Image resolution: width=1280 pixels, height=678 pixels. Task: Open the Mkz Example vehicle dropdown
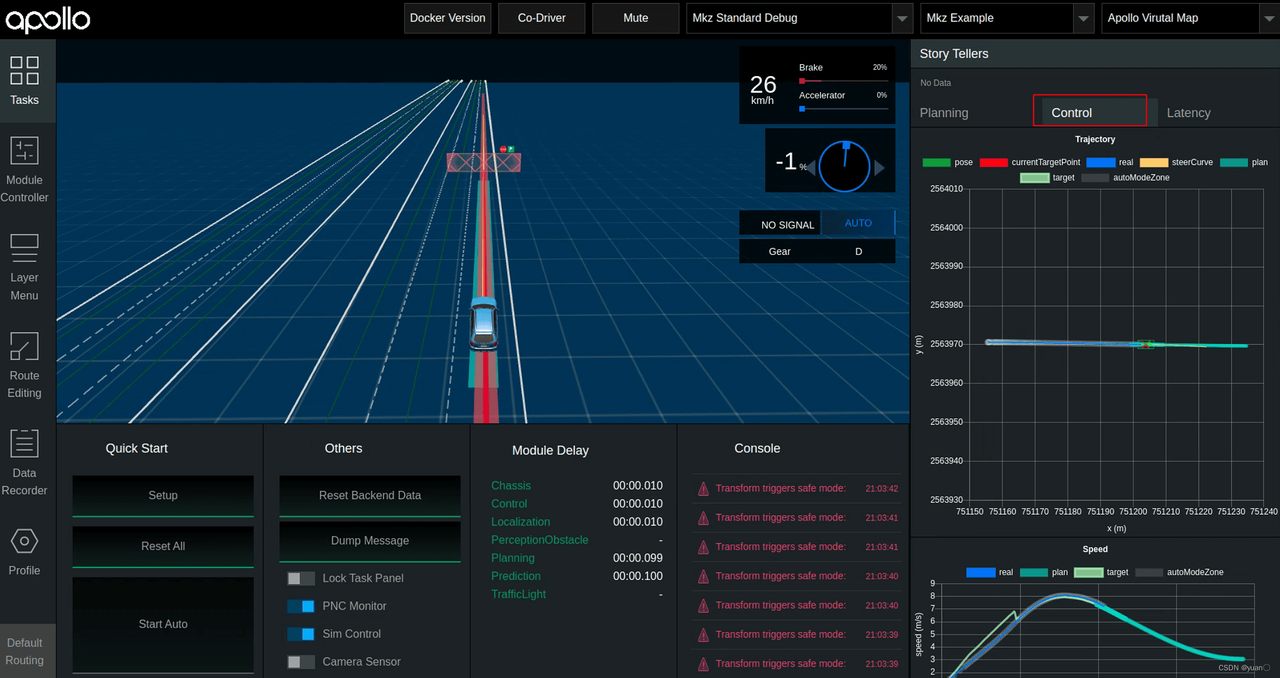(1083, 18)
